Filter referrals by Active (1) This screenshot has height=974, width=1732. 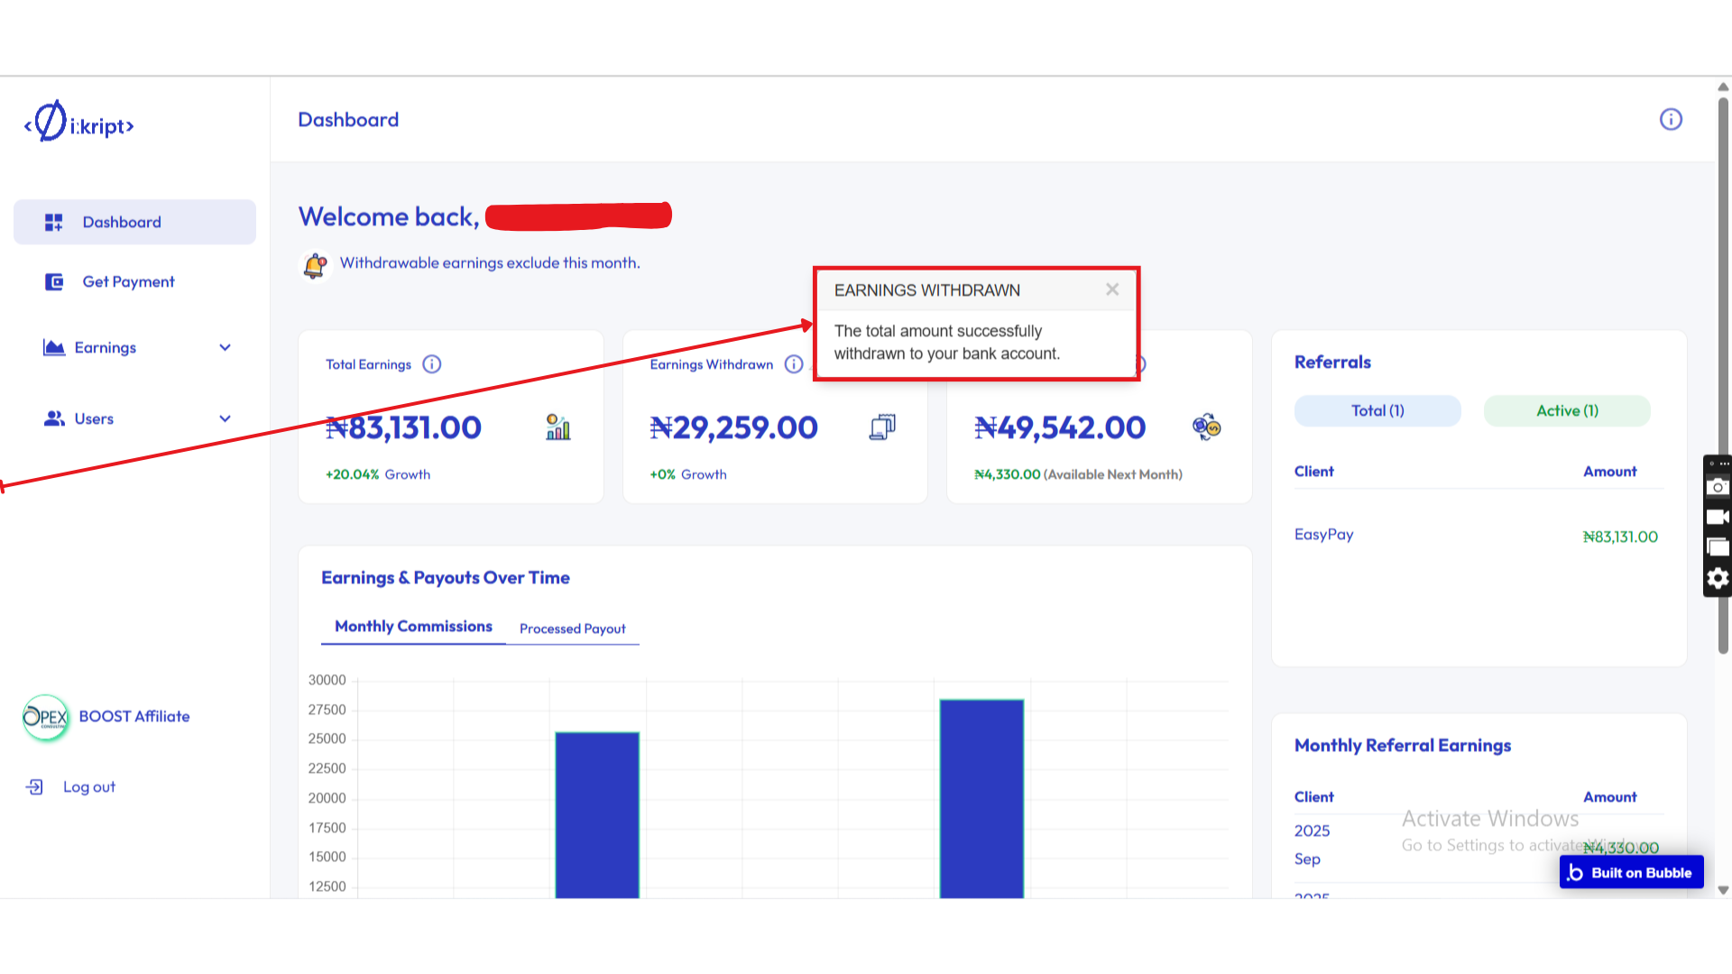pos(1567,411)
